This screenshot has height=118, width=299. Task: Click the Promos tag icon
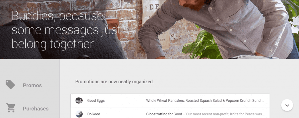tap(10, 84)
